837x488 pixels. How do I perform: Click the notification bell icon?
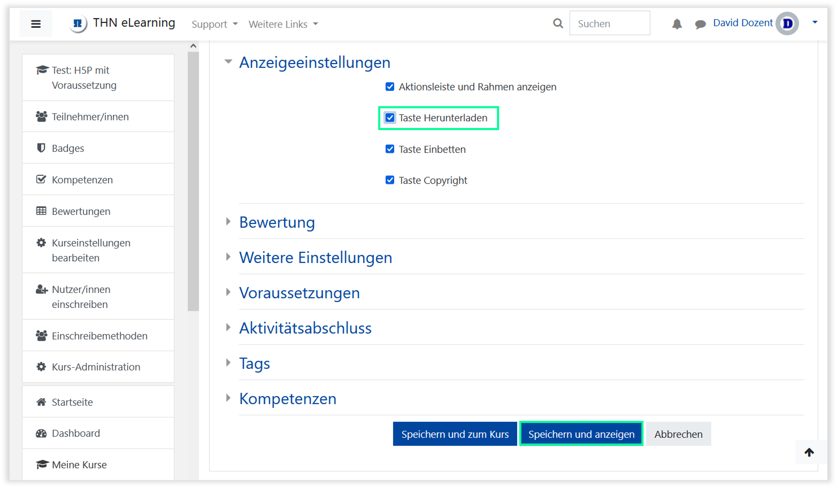coord(677,24)
